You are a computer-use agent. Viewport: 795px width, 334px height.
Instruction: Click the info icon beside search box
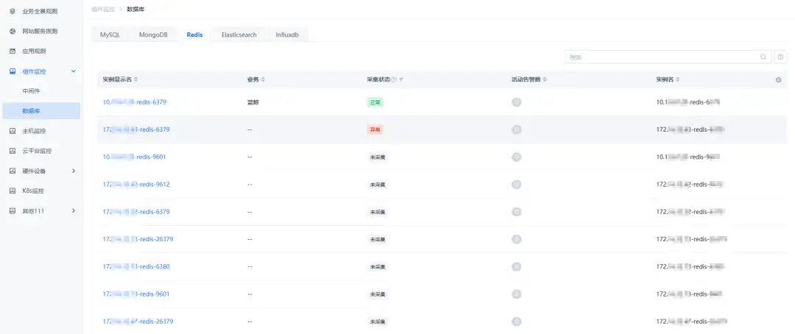tap(780, 57)
